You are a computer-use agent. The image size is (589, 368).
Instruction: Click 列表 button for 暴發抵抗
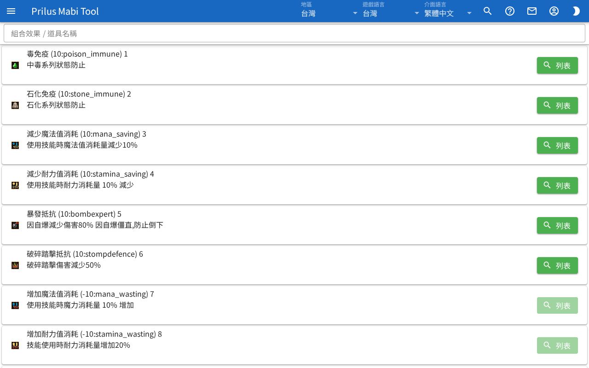click(557, 225)
